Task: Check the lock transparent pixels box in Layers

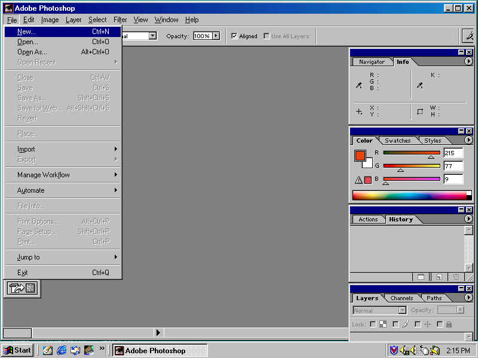Action: tap(372, 324)
